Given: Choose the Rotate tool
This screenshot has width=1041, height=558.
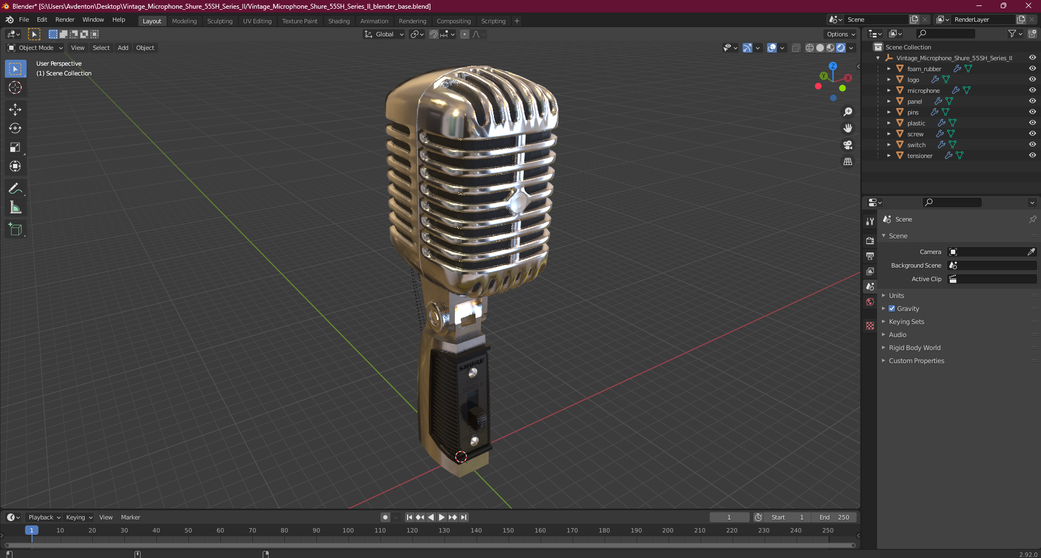Looking at the screenshot, I should click(15, 129).
